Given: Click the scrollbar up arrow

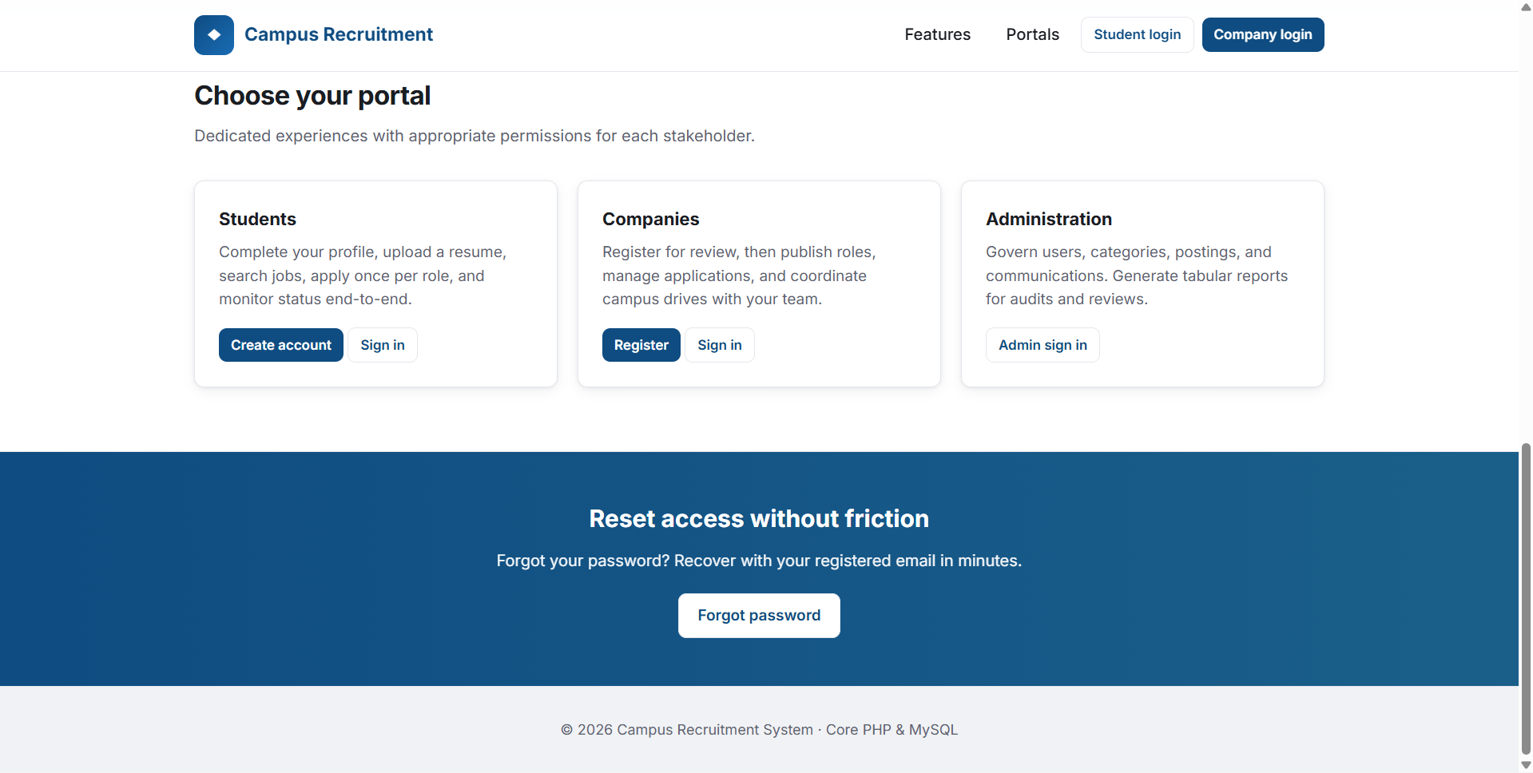Looking at the screenshot, I should pyautogui.click(x=1526, y=6).
